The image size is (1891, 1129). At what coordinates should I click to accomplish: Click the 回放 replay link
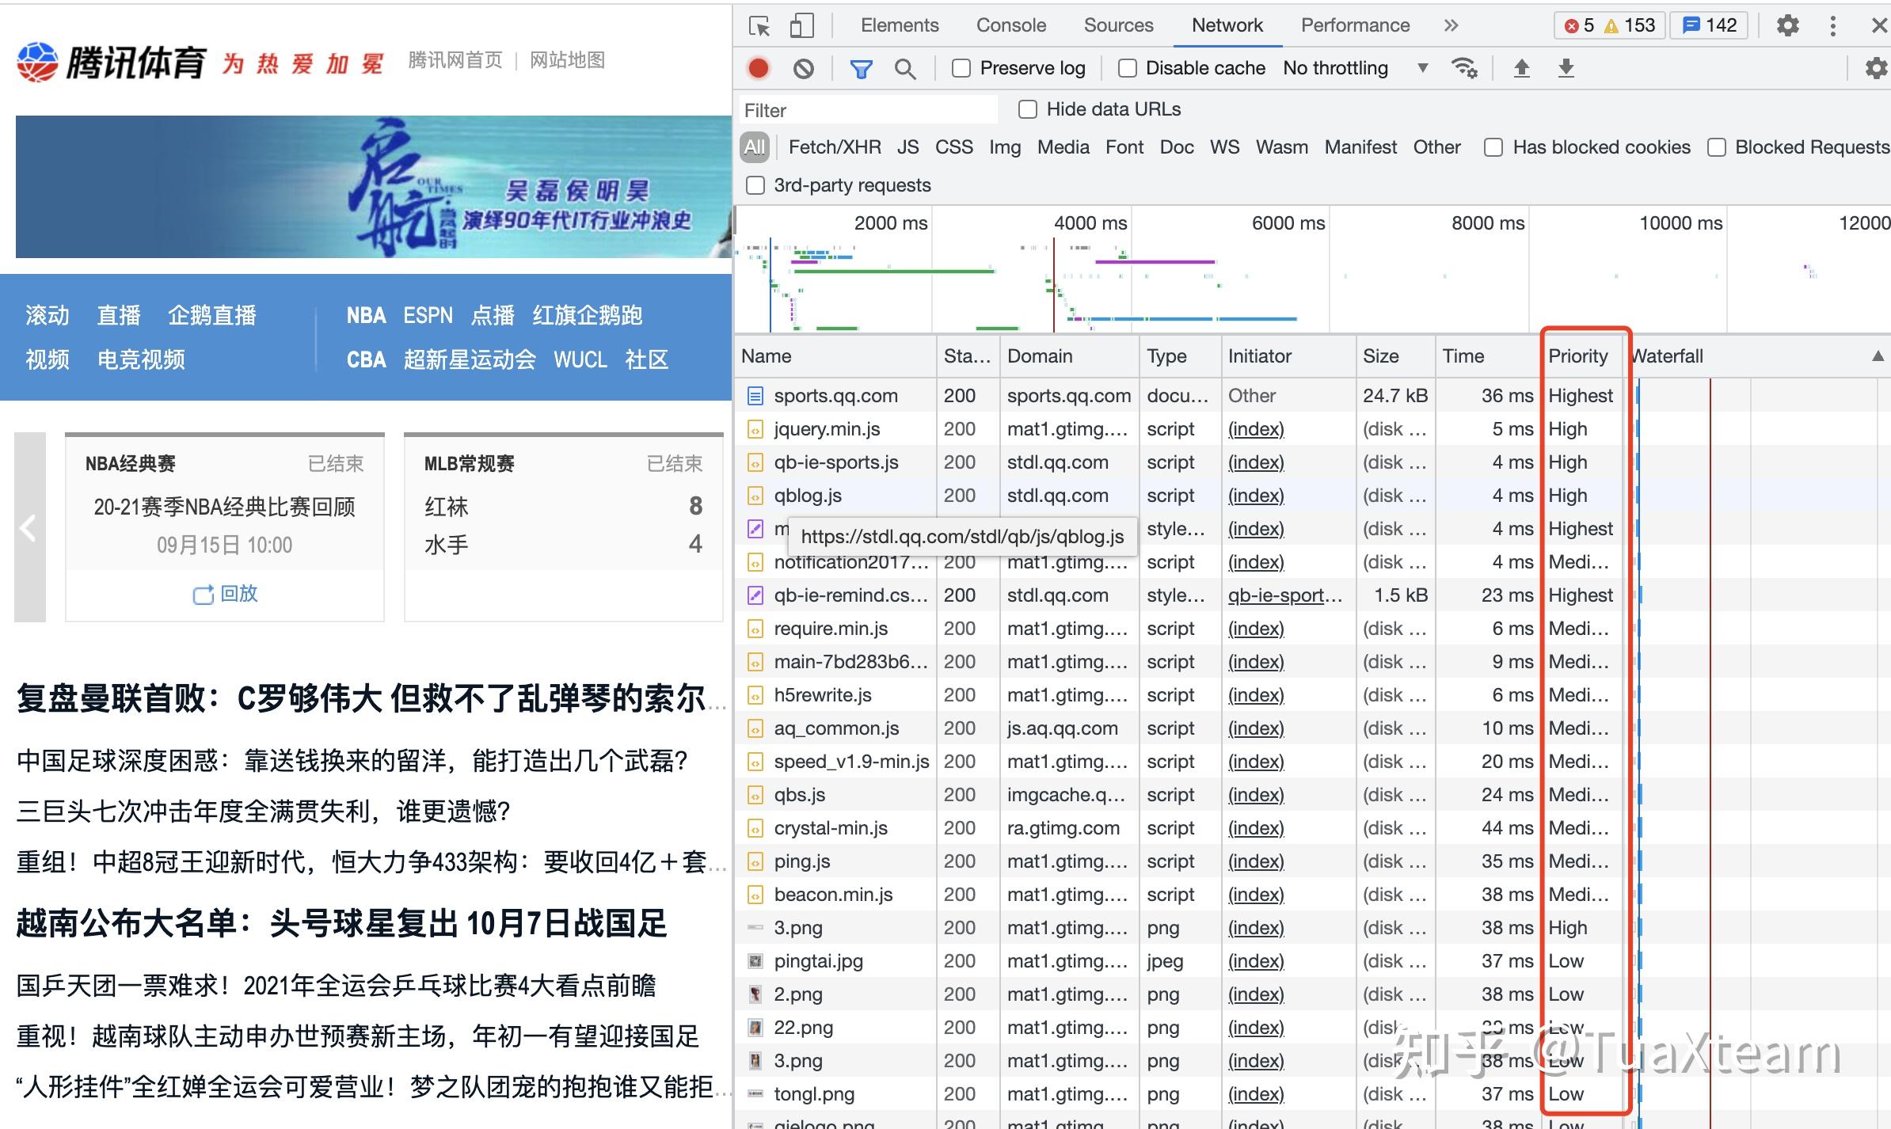238,594
